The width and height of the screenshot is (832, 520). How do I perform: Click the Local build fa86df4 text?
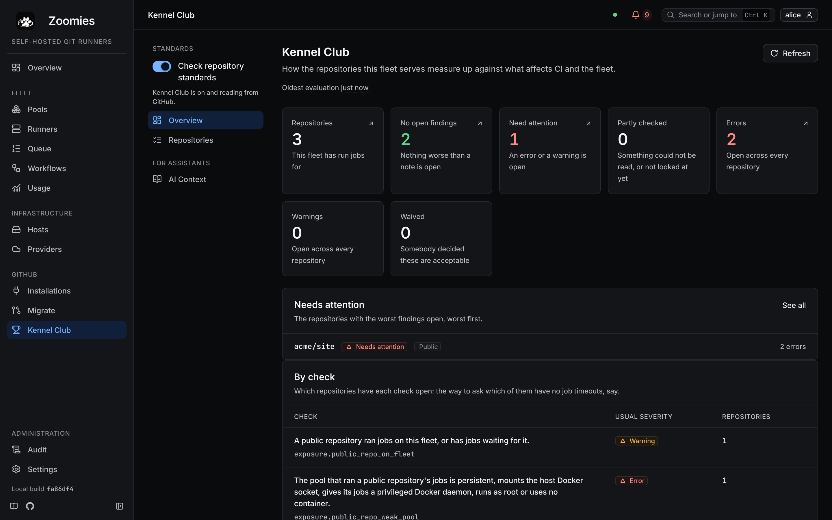42,489
